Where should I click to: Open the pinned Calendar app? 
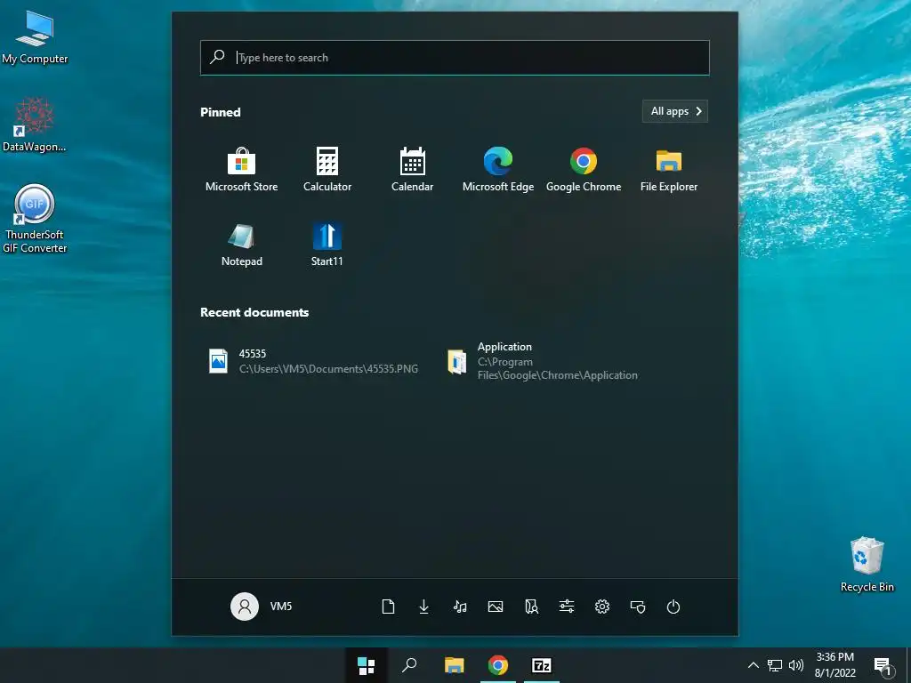(x=413, y=169)
